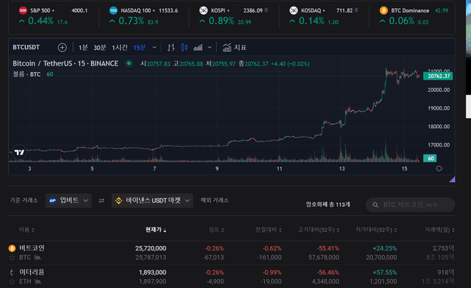Click the 암호화폐 총 113개 count
The image size is (471, 288).
click(327, 205)
